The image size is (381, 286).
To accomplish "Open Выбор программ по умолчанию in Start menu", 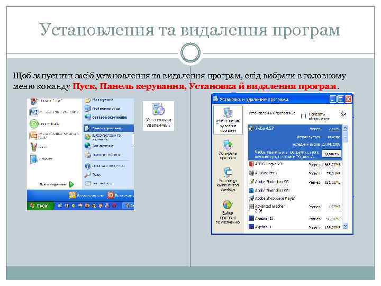I will click(103, 137).
